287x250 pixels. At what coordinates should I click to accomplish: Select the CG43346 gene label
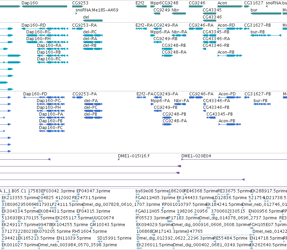click(212, 17)
